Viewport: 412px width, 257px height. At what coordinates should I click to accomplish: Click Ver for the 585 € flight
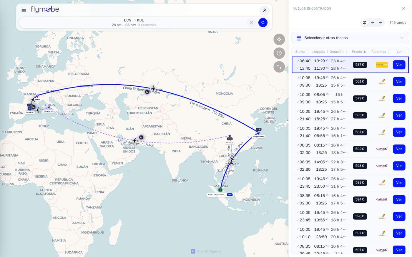tap(399, 115)
